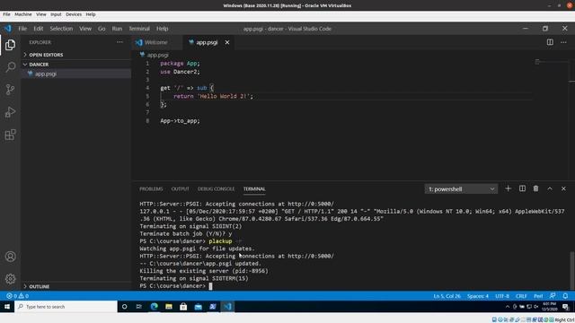The height and width of the screenshot is (323, 575).
Task: Change indentation via Spaces: 4
Action: 477,296
